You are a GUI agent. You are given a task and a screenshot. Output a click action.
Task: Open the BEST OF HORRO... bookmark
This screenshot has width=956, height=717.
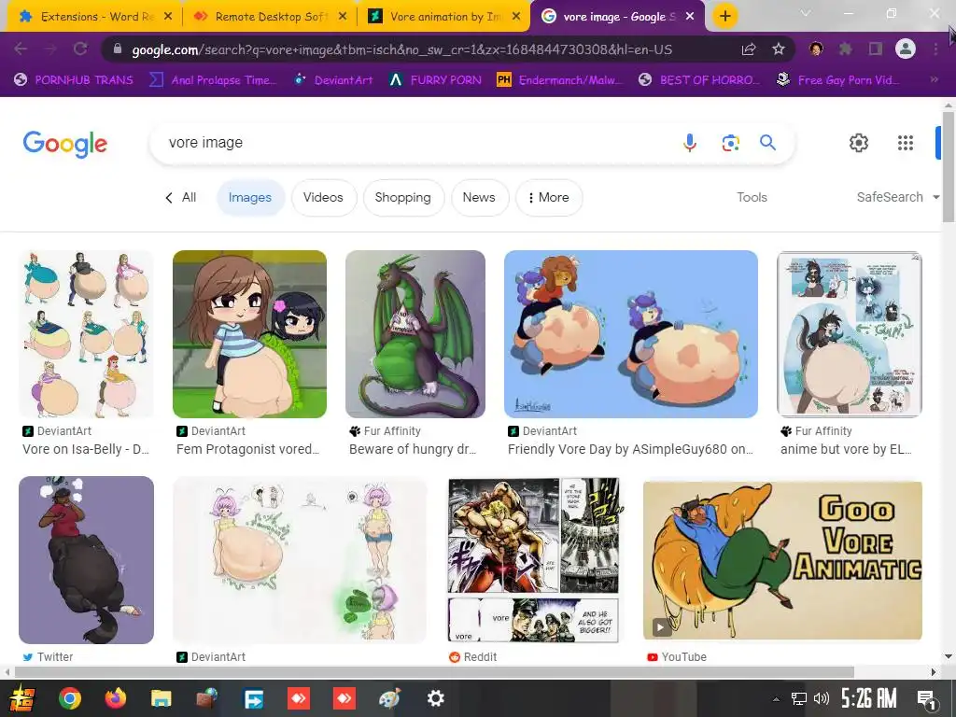(699, 79)
